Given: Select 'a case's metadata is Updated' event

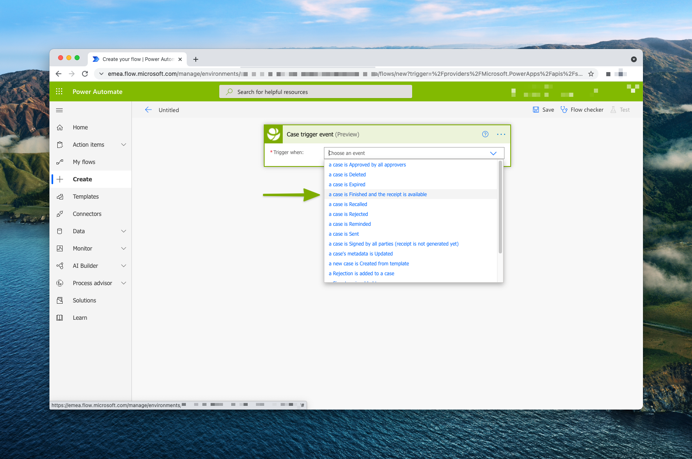Looking at the screenshot, I should pyautogui.click(x=411, y=254).
